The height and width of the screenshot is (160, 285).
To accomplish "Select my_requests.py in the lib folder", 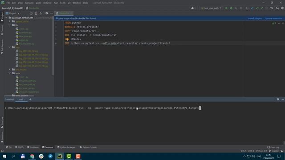I will click(x=26, y=44).
